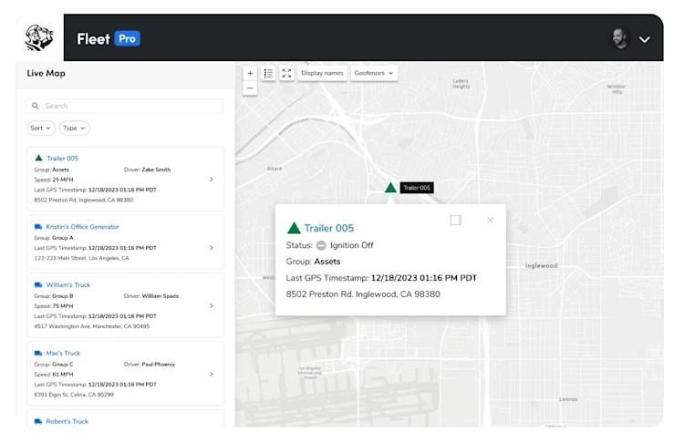Zoom out with the map minus button

pyautogui.click(x=250, y=88)
